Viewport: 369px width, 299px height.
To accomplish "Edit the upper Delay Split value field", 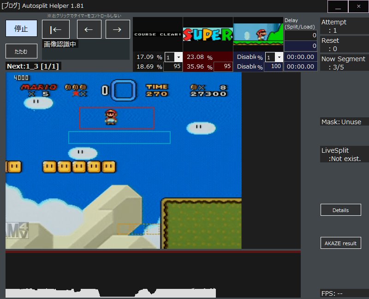I will click(x=301, y=35).
